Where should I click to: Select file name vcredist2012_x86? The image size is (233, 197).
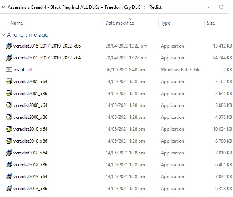(x=30, y=165)
